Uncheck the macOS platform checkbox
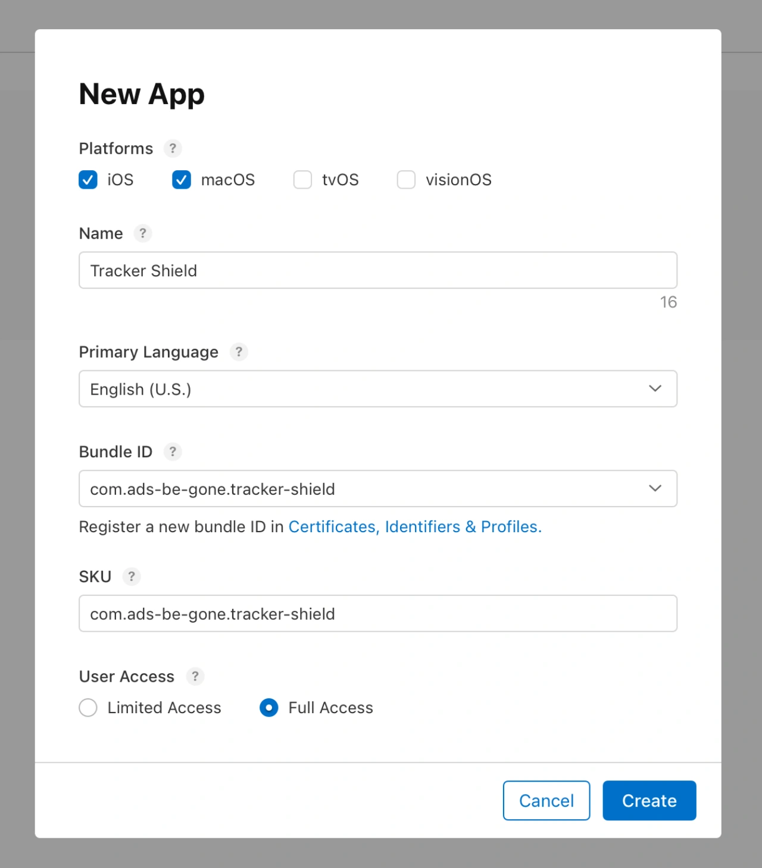The height and width of the screenshot is (868, 762). click(182, 180)
